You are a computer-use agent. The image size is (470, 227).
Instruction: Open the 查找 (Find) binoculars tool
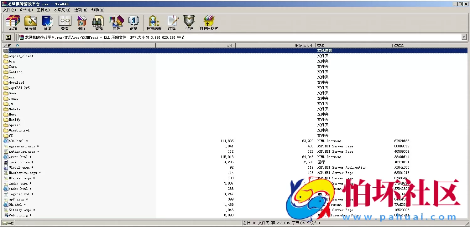[x=99, y=23]
